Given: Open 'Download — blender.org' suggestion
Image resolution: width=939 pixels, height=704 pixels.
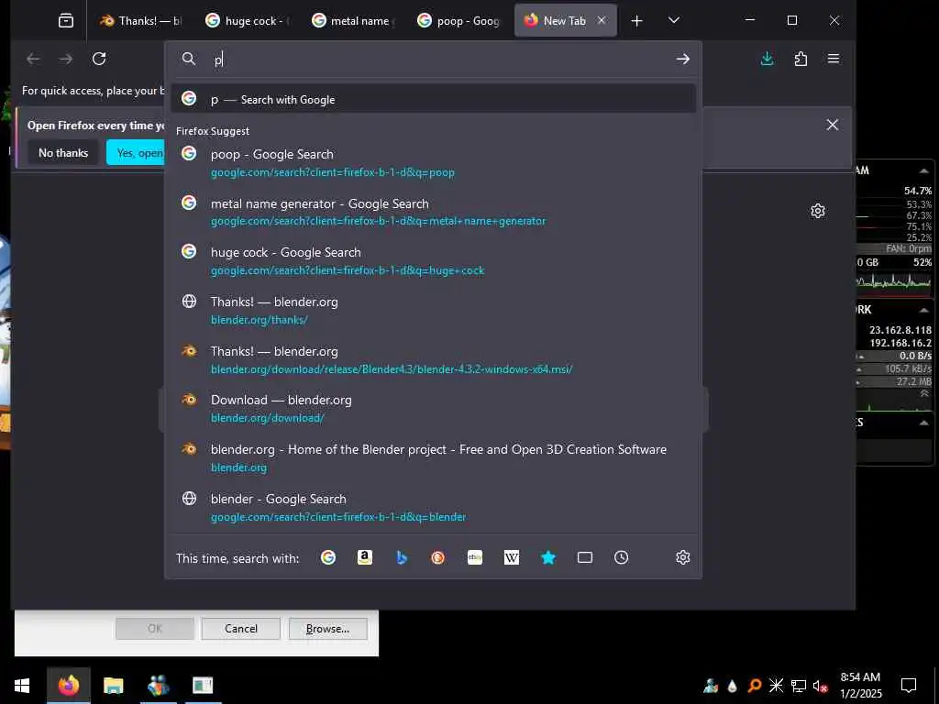Looking at the screenshot, I should (x=433, y=409).
